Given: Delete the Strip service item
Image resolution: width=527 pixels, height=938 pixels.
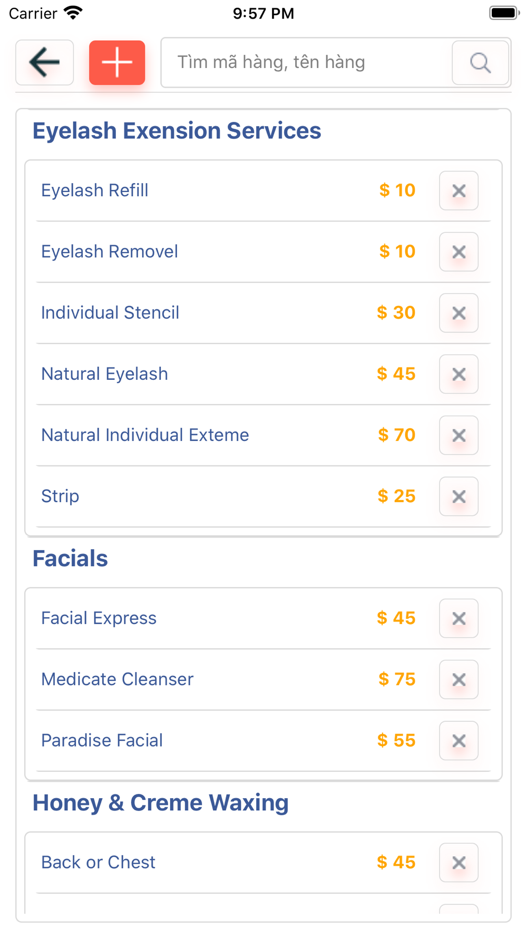Looking at the screenshot, I should tap(458, 496).
